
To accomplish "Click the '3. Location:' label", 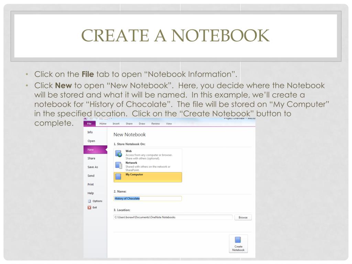I will (x=122, y=210).
